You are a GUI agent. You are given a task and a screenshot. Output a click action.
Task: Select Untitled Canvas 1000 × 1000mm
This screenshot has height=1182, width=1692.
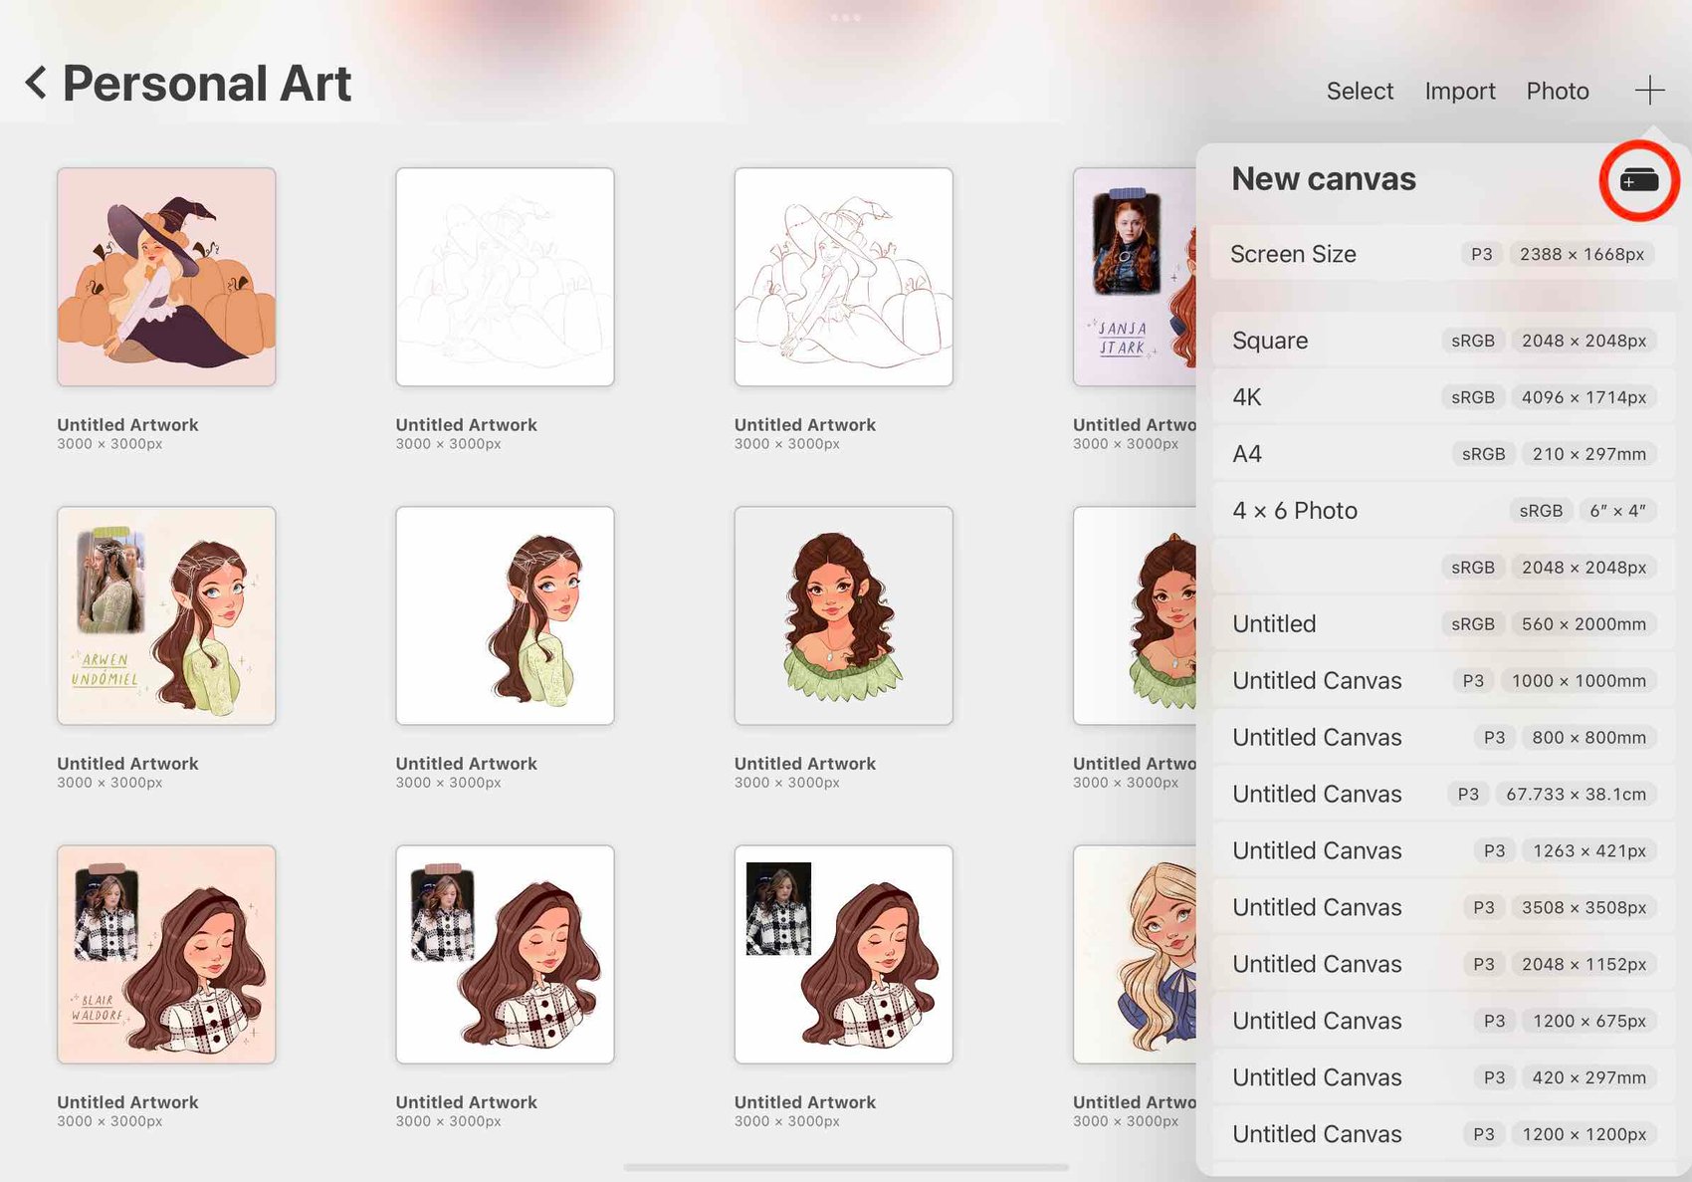point(1443,681)
